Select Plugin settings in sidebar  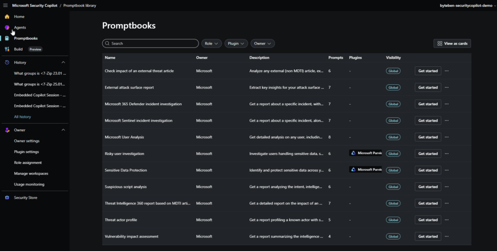tap(27, 152)
